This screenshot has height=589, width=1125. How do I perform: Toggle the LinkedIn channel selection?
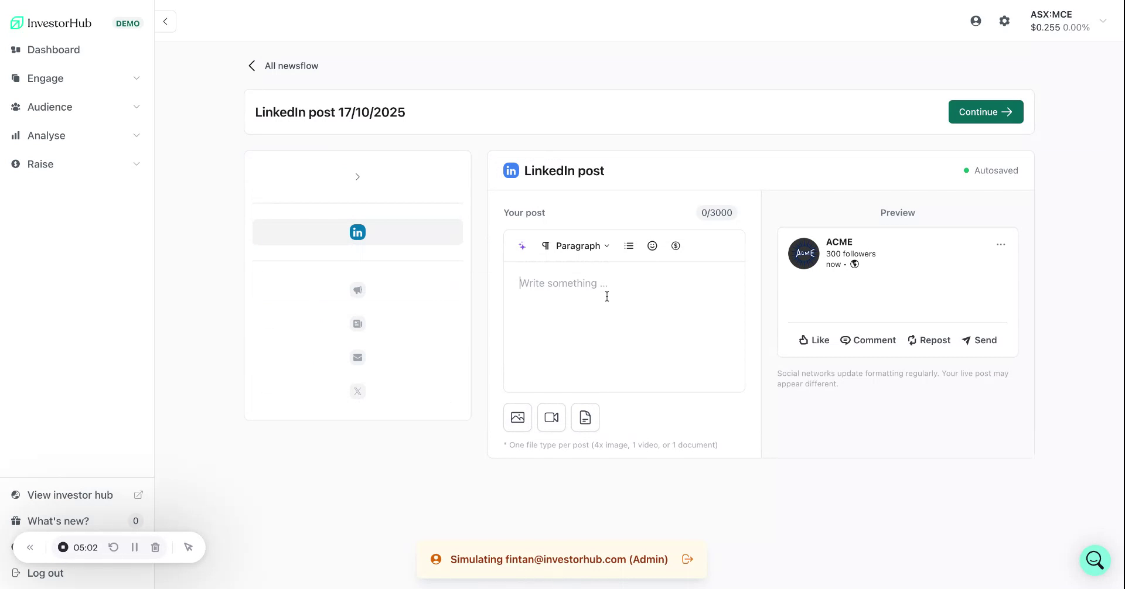[x=357, y=231]
